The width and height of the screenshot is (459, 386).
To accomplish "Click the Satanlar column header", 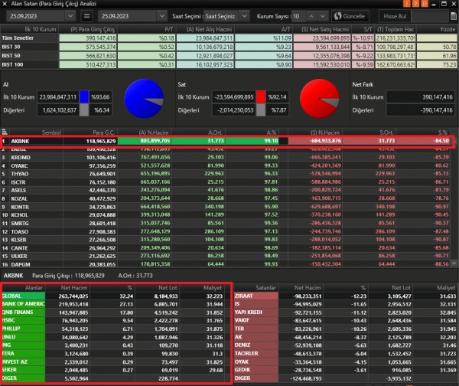I will tap(256, 288).
